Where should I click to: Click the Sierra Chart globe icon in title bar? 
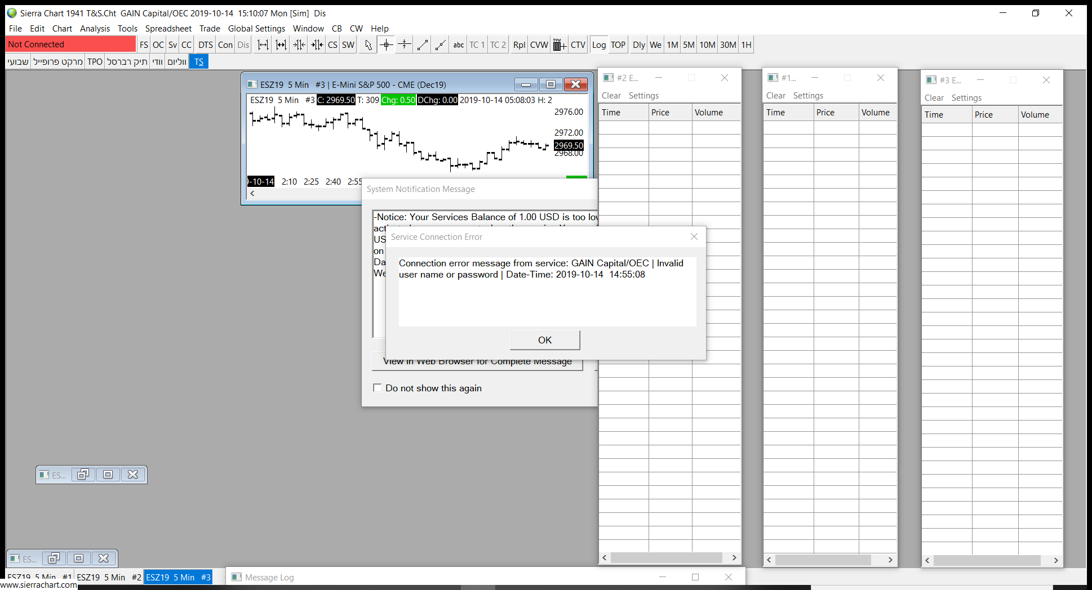[12, 13]
